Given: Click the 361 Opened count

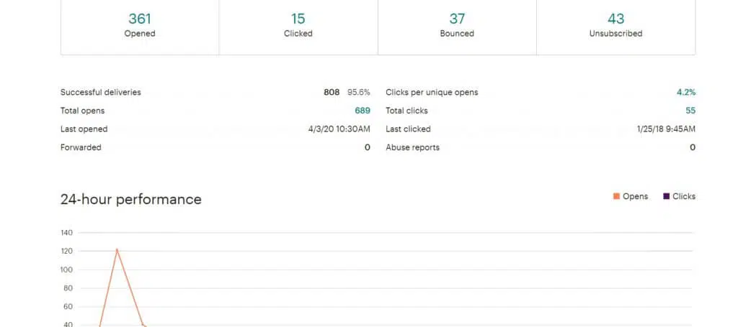Looking at the screenshot, I should [x=140, y=19].
